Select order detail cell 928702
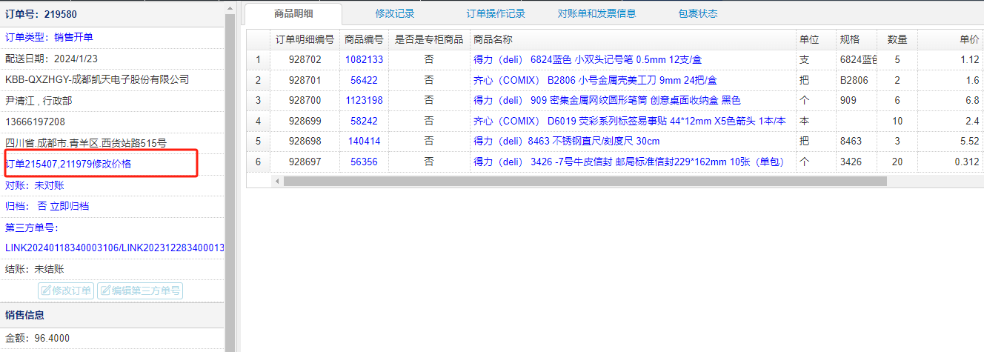 point(305,59)
